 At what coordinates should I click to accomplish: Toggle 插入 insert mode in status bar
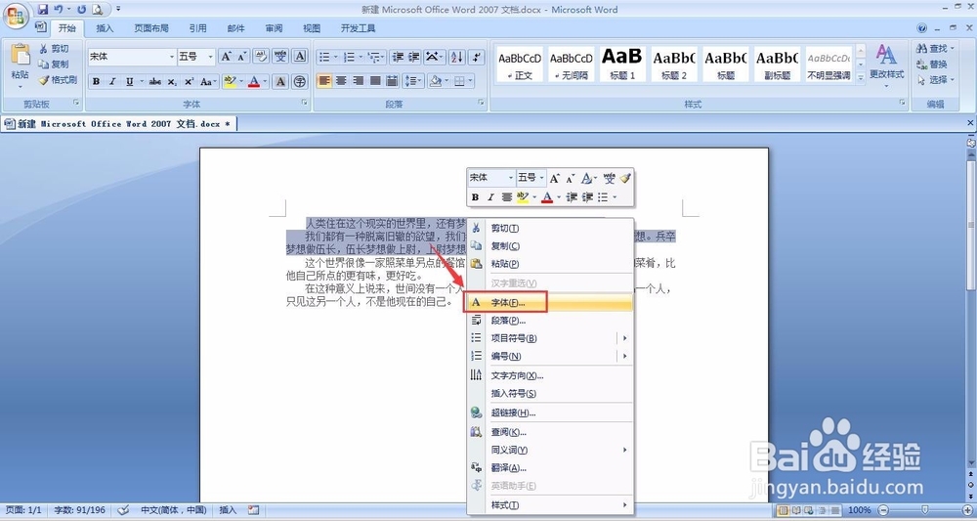pyautogui.click(x=228, y=510)
